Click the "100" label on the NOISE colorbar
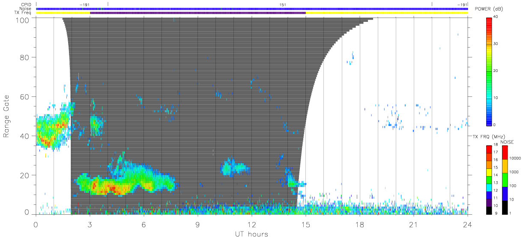The height and width of the screenshot is (243, 526). tap(513, 186)
